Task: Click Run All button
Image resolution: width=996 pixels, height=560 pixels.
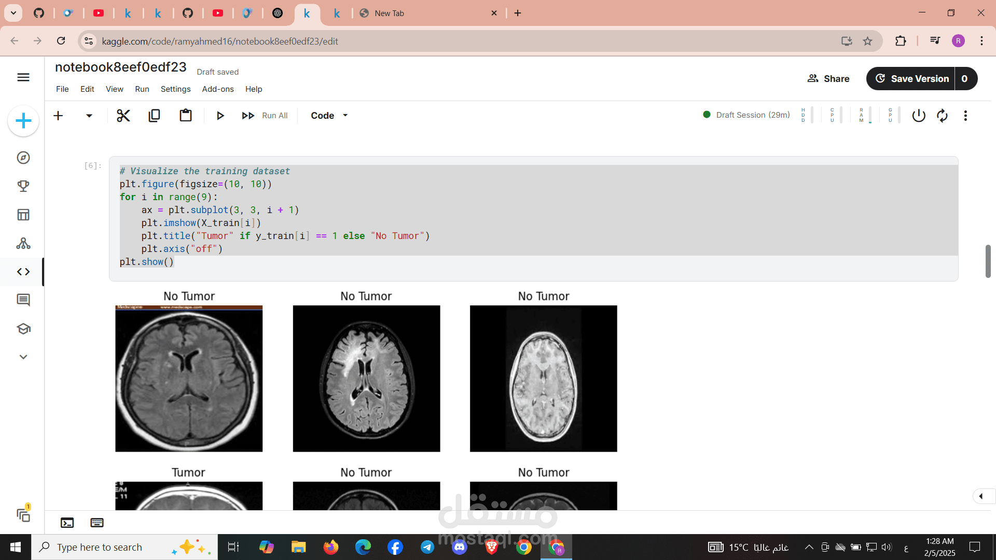Action: (x=265, y=116)
